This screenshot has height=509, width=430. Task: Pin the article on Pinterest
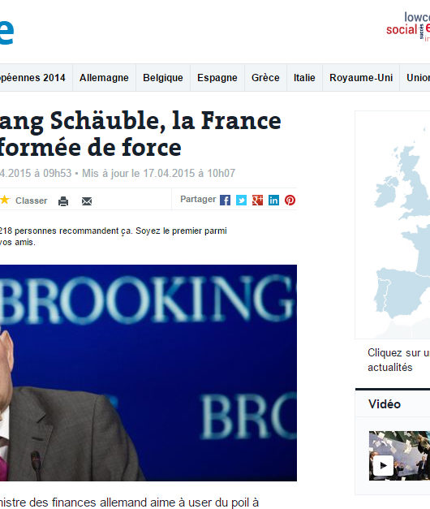point(290,201)
